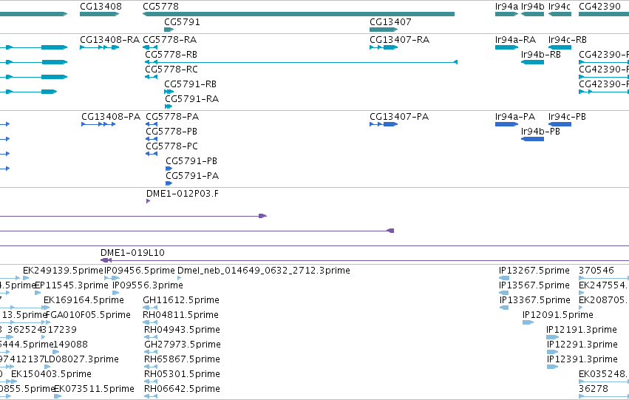Image resolution: width=629 pixels, height=400 pixels.
Task: Select transcript CG5791-RB
Action: [x=169, y=92]
